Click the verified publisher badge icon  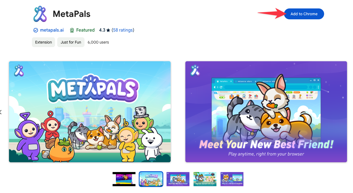click(x=36, y=30)
